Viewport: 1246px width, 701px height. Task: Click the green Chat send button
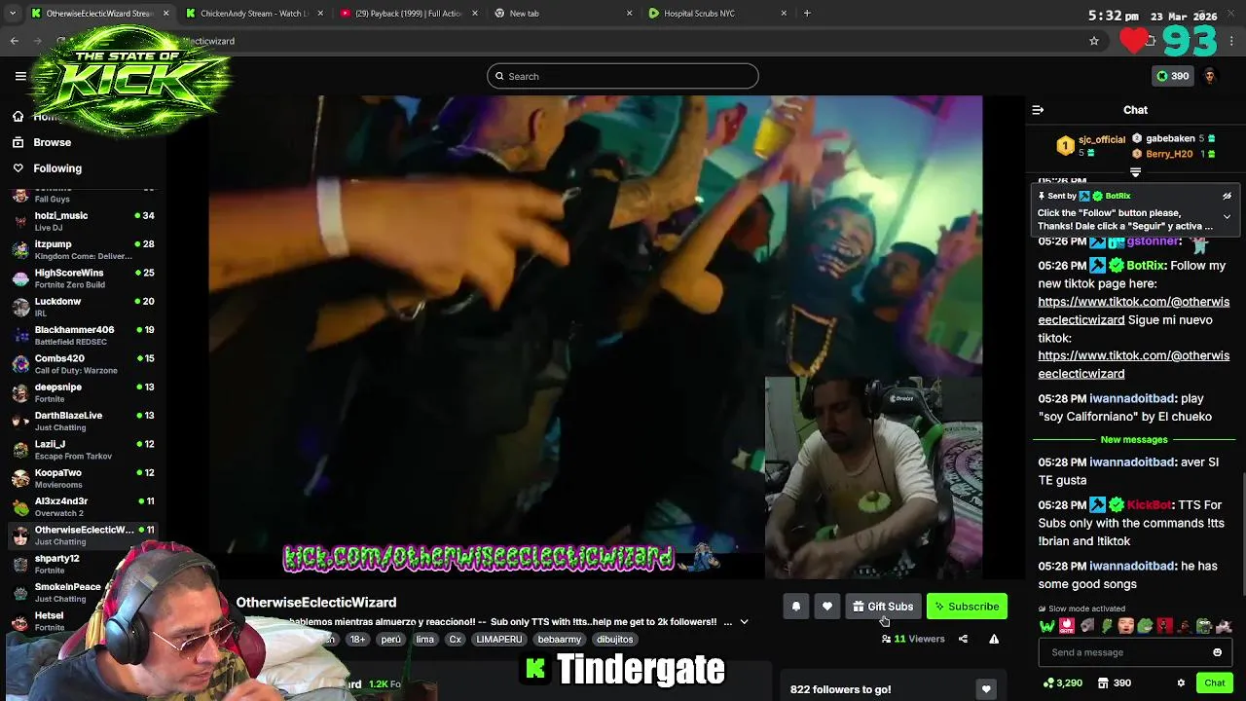pyautogui.click(x=1214, y=683)
